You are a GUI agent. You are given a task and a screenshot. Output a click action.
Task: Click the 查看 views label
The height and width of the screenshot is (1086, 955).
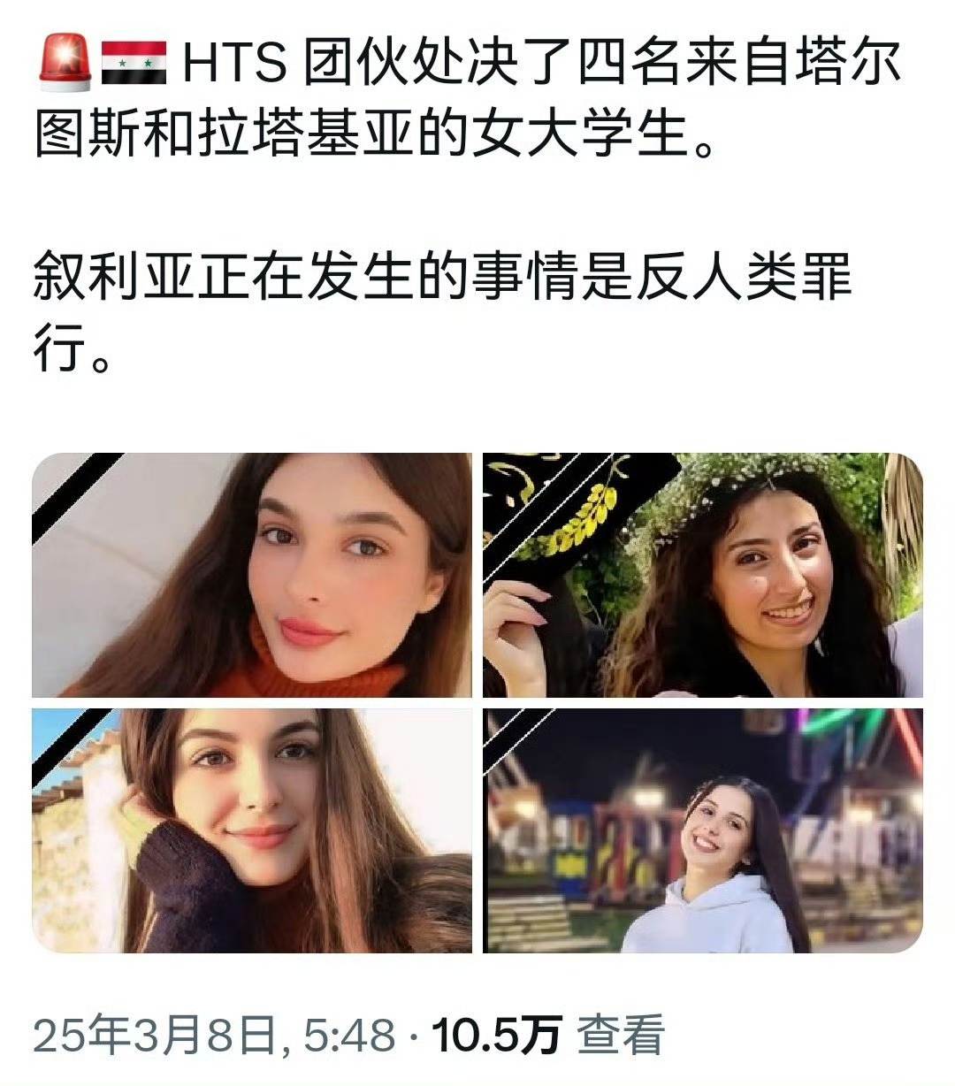(x=621, y=1034)
